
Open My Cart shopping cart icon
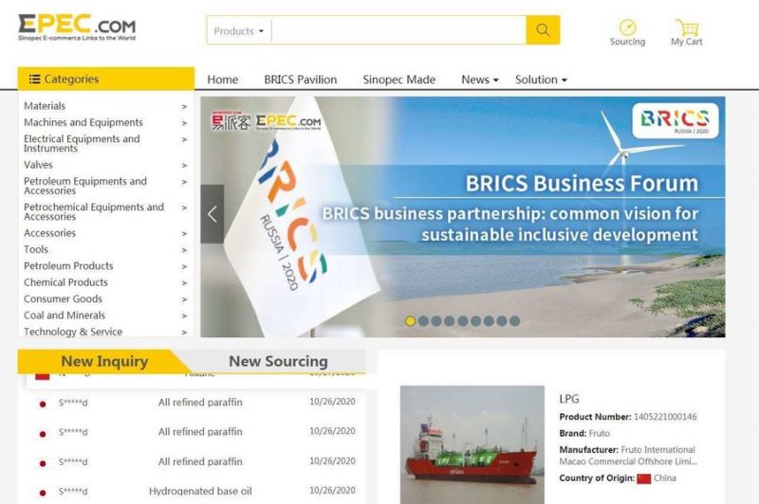pyautogui.click(x=687, y=28)
